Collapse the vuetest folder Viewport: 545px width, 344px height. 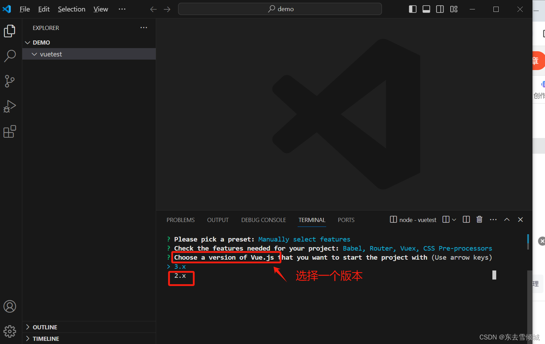(x=89, y=54)
